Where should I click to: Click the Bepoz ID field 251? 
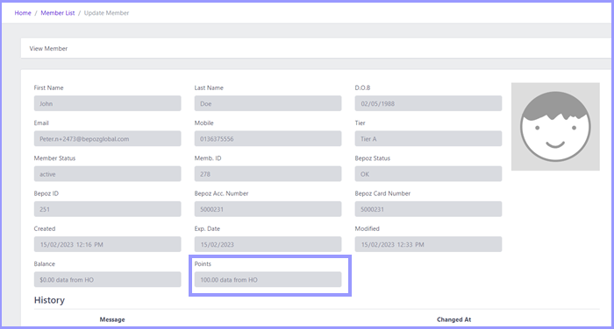107,209
